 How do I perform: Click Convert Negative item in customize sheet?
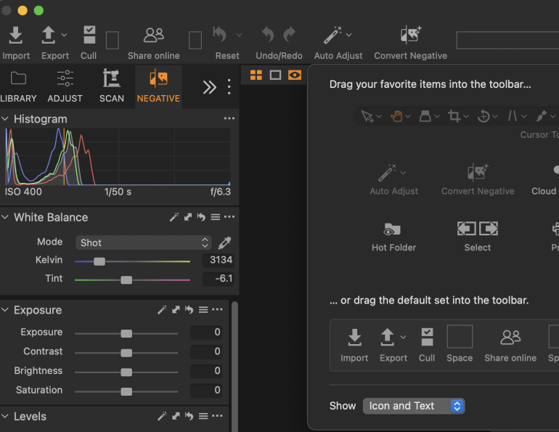(478, 180)
